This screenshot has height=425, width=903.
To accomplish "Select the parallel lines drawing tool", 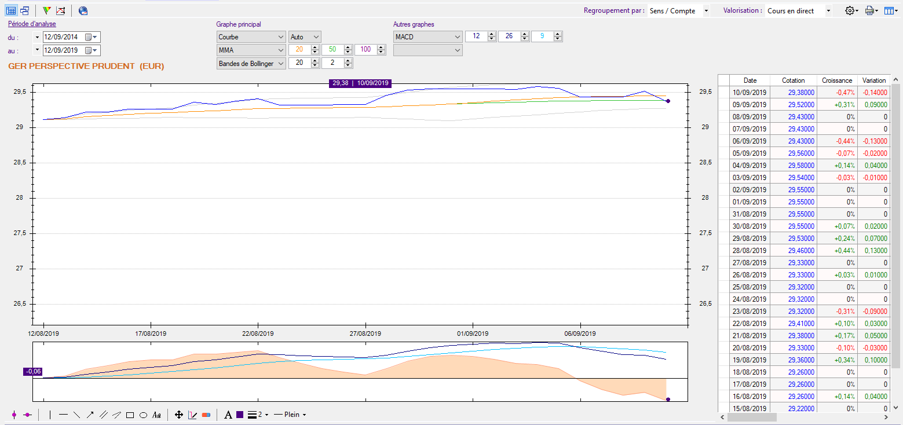I will 104,415.
